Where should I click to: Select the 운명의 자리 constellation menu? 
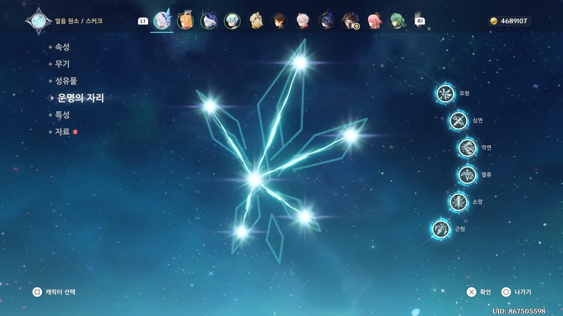point(81,98)
